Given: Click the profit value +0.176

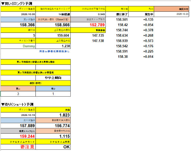Looking at the screenshot, I should point(148,46).
